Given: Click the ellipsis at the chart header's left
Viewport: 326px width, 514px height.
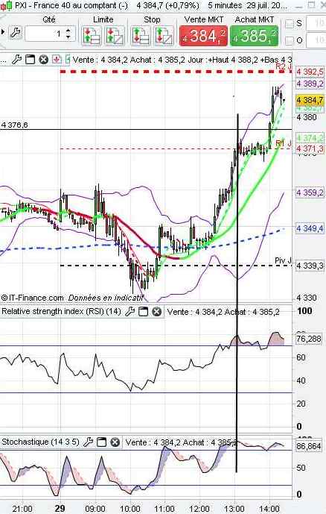Looking at the screenshot, I should pos(3,62).
